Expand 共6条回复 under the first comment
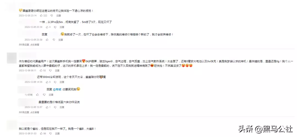The image size is (297, 137). click(x=29, y=45)
